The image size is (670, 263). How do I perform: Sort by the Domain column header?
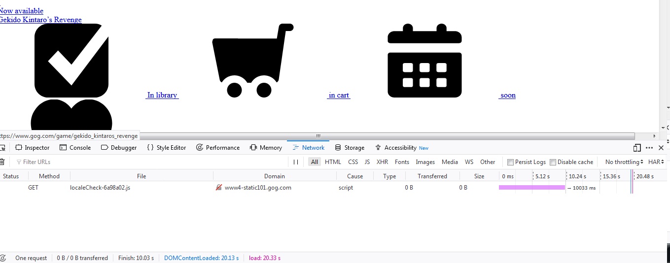275,176
